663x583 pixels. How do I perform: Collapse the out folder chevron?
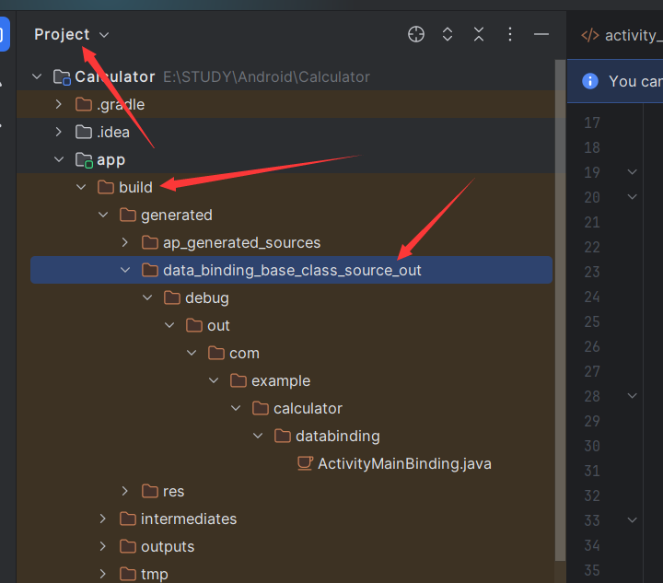169,325
